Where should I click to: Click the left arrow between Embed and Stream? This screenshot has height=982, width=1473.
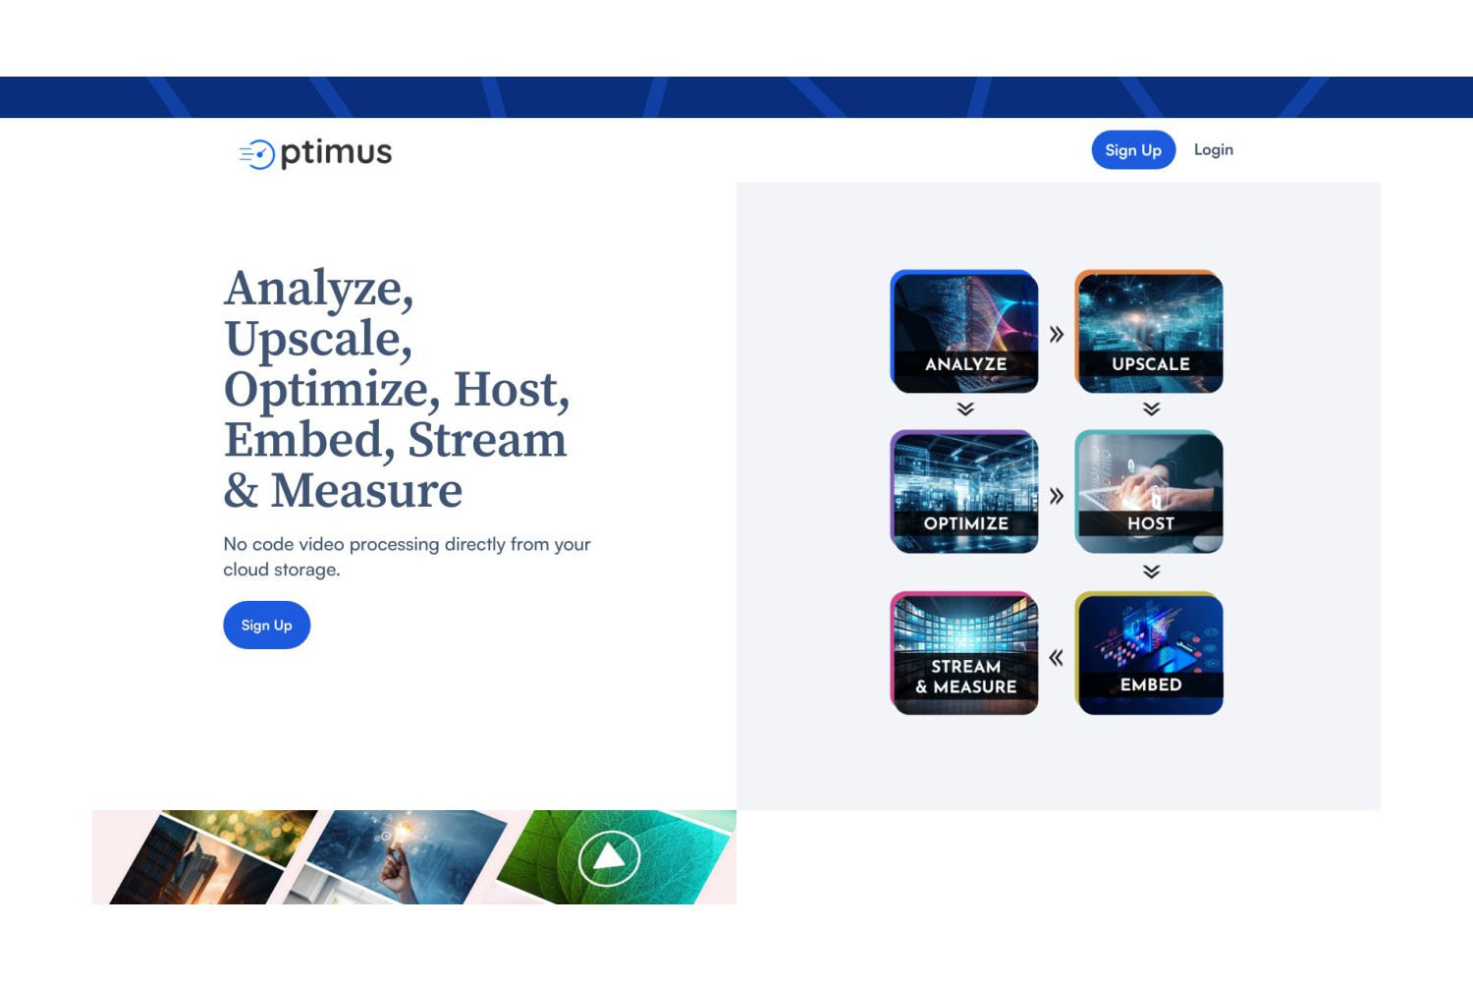click(x=1057, y=658)
